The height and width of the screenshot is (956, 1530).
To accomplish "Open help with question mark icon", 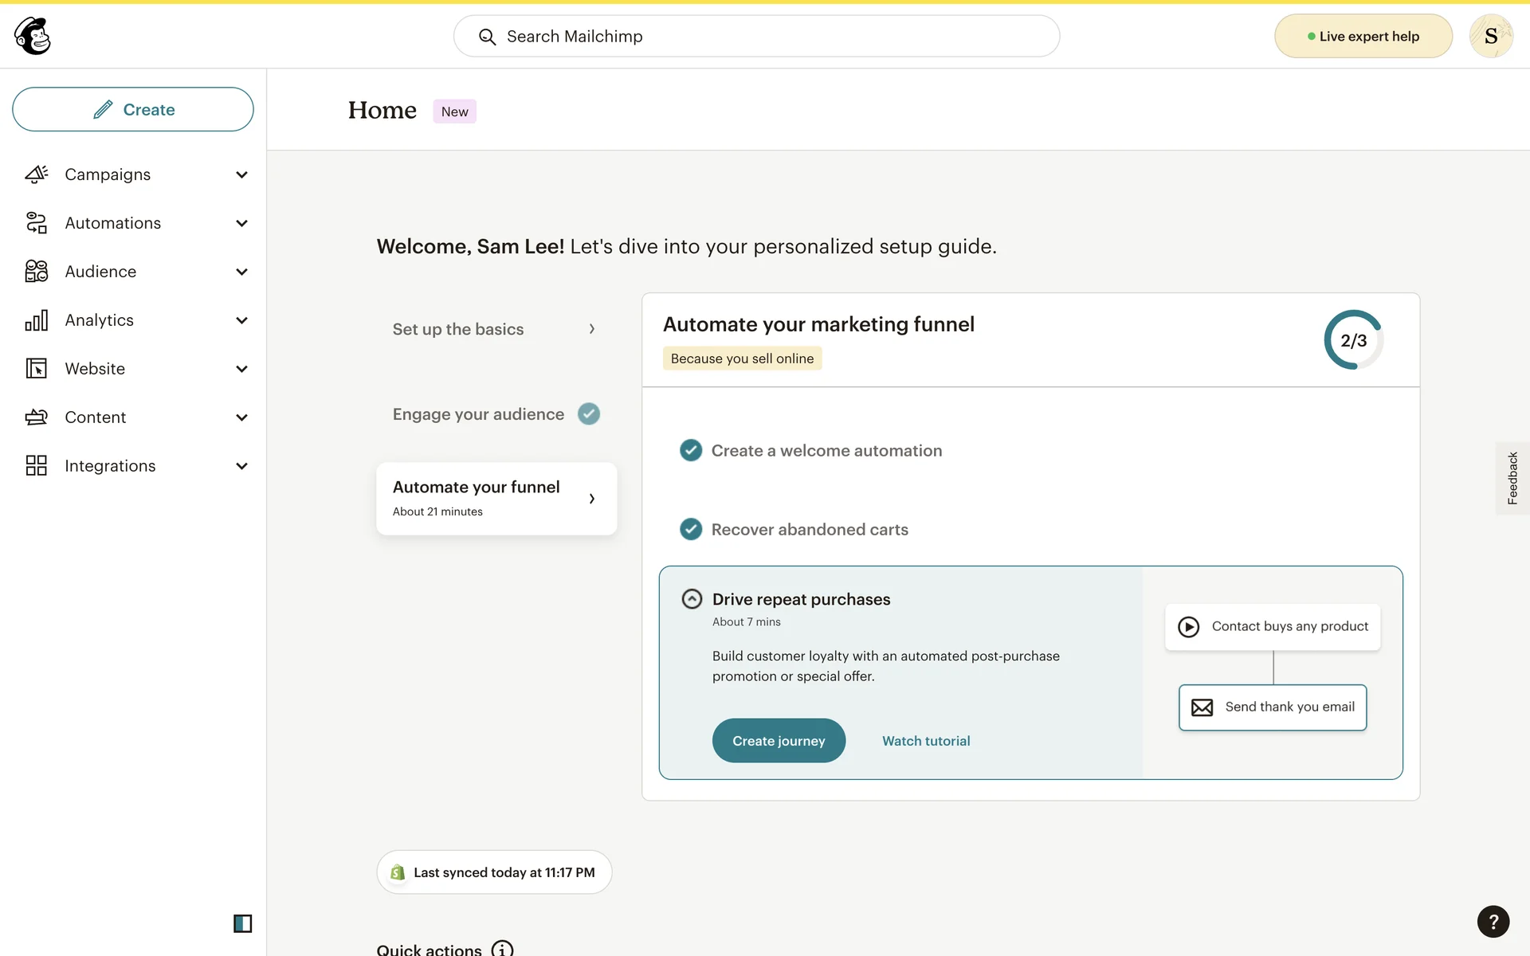I will (x=1493, y=922).
